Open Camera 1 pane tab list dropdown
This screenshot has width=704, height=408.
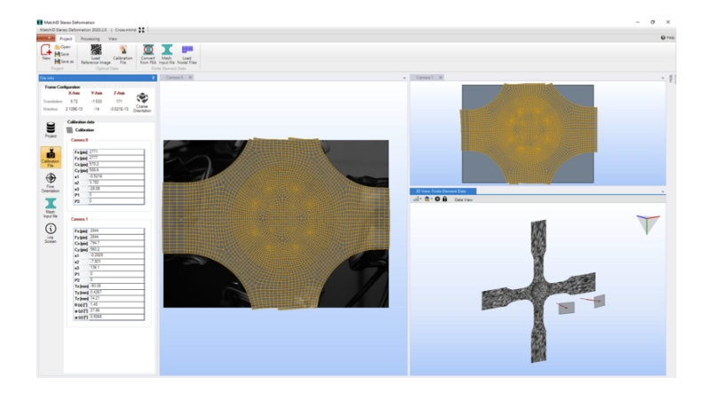click(x=663, y=78)
